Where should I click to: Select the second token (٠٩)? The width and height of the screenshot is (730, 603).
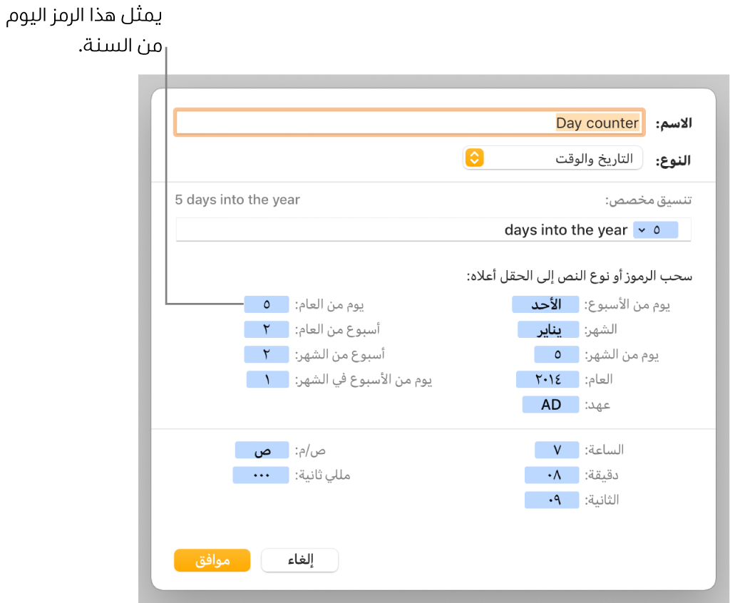click(552, 500)
